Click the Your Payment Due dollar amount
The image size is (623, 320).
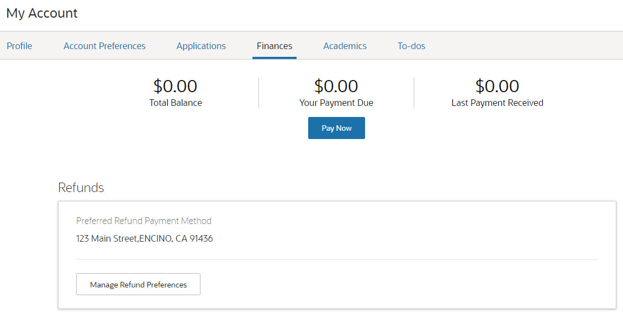[336, 86]
